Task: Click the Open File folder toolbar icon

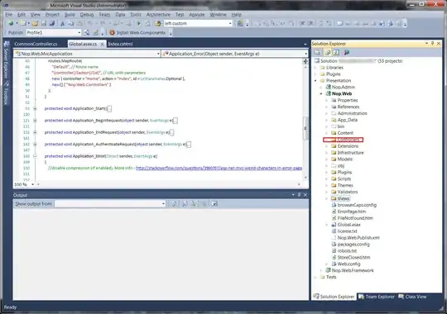Action: tap(35, 23)
